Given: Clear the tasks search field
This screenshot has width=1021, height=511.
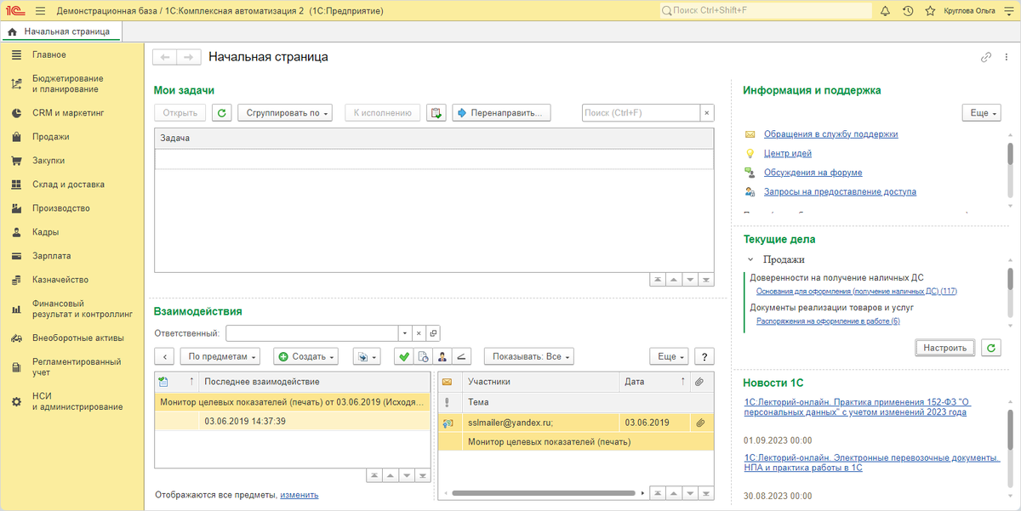Looking at the screenshot, I should point(706,112).
